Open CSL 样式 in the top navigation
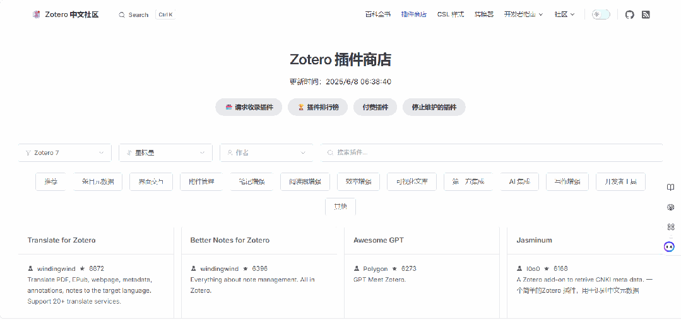 pos(451,14)
